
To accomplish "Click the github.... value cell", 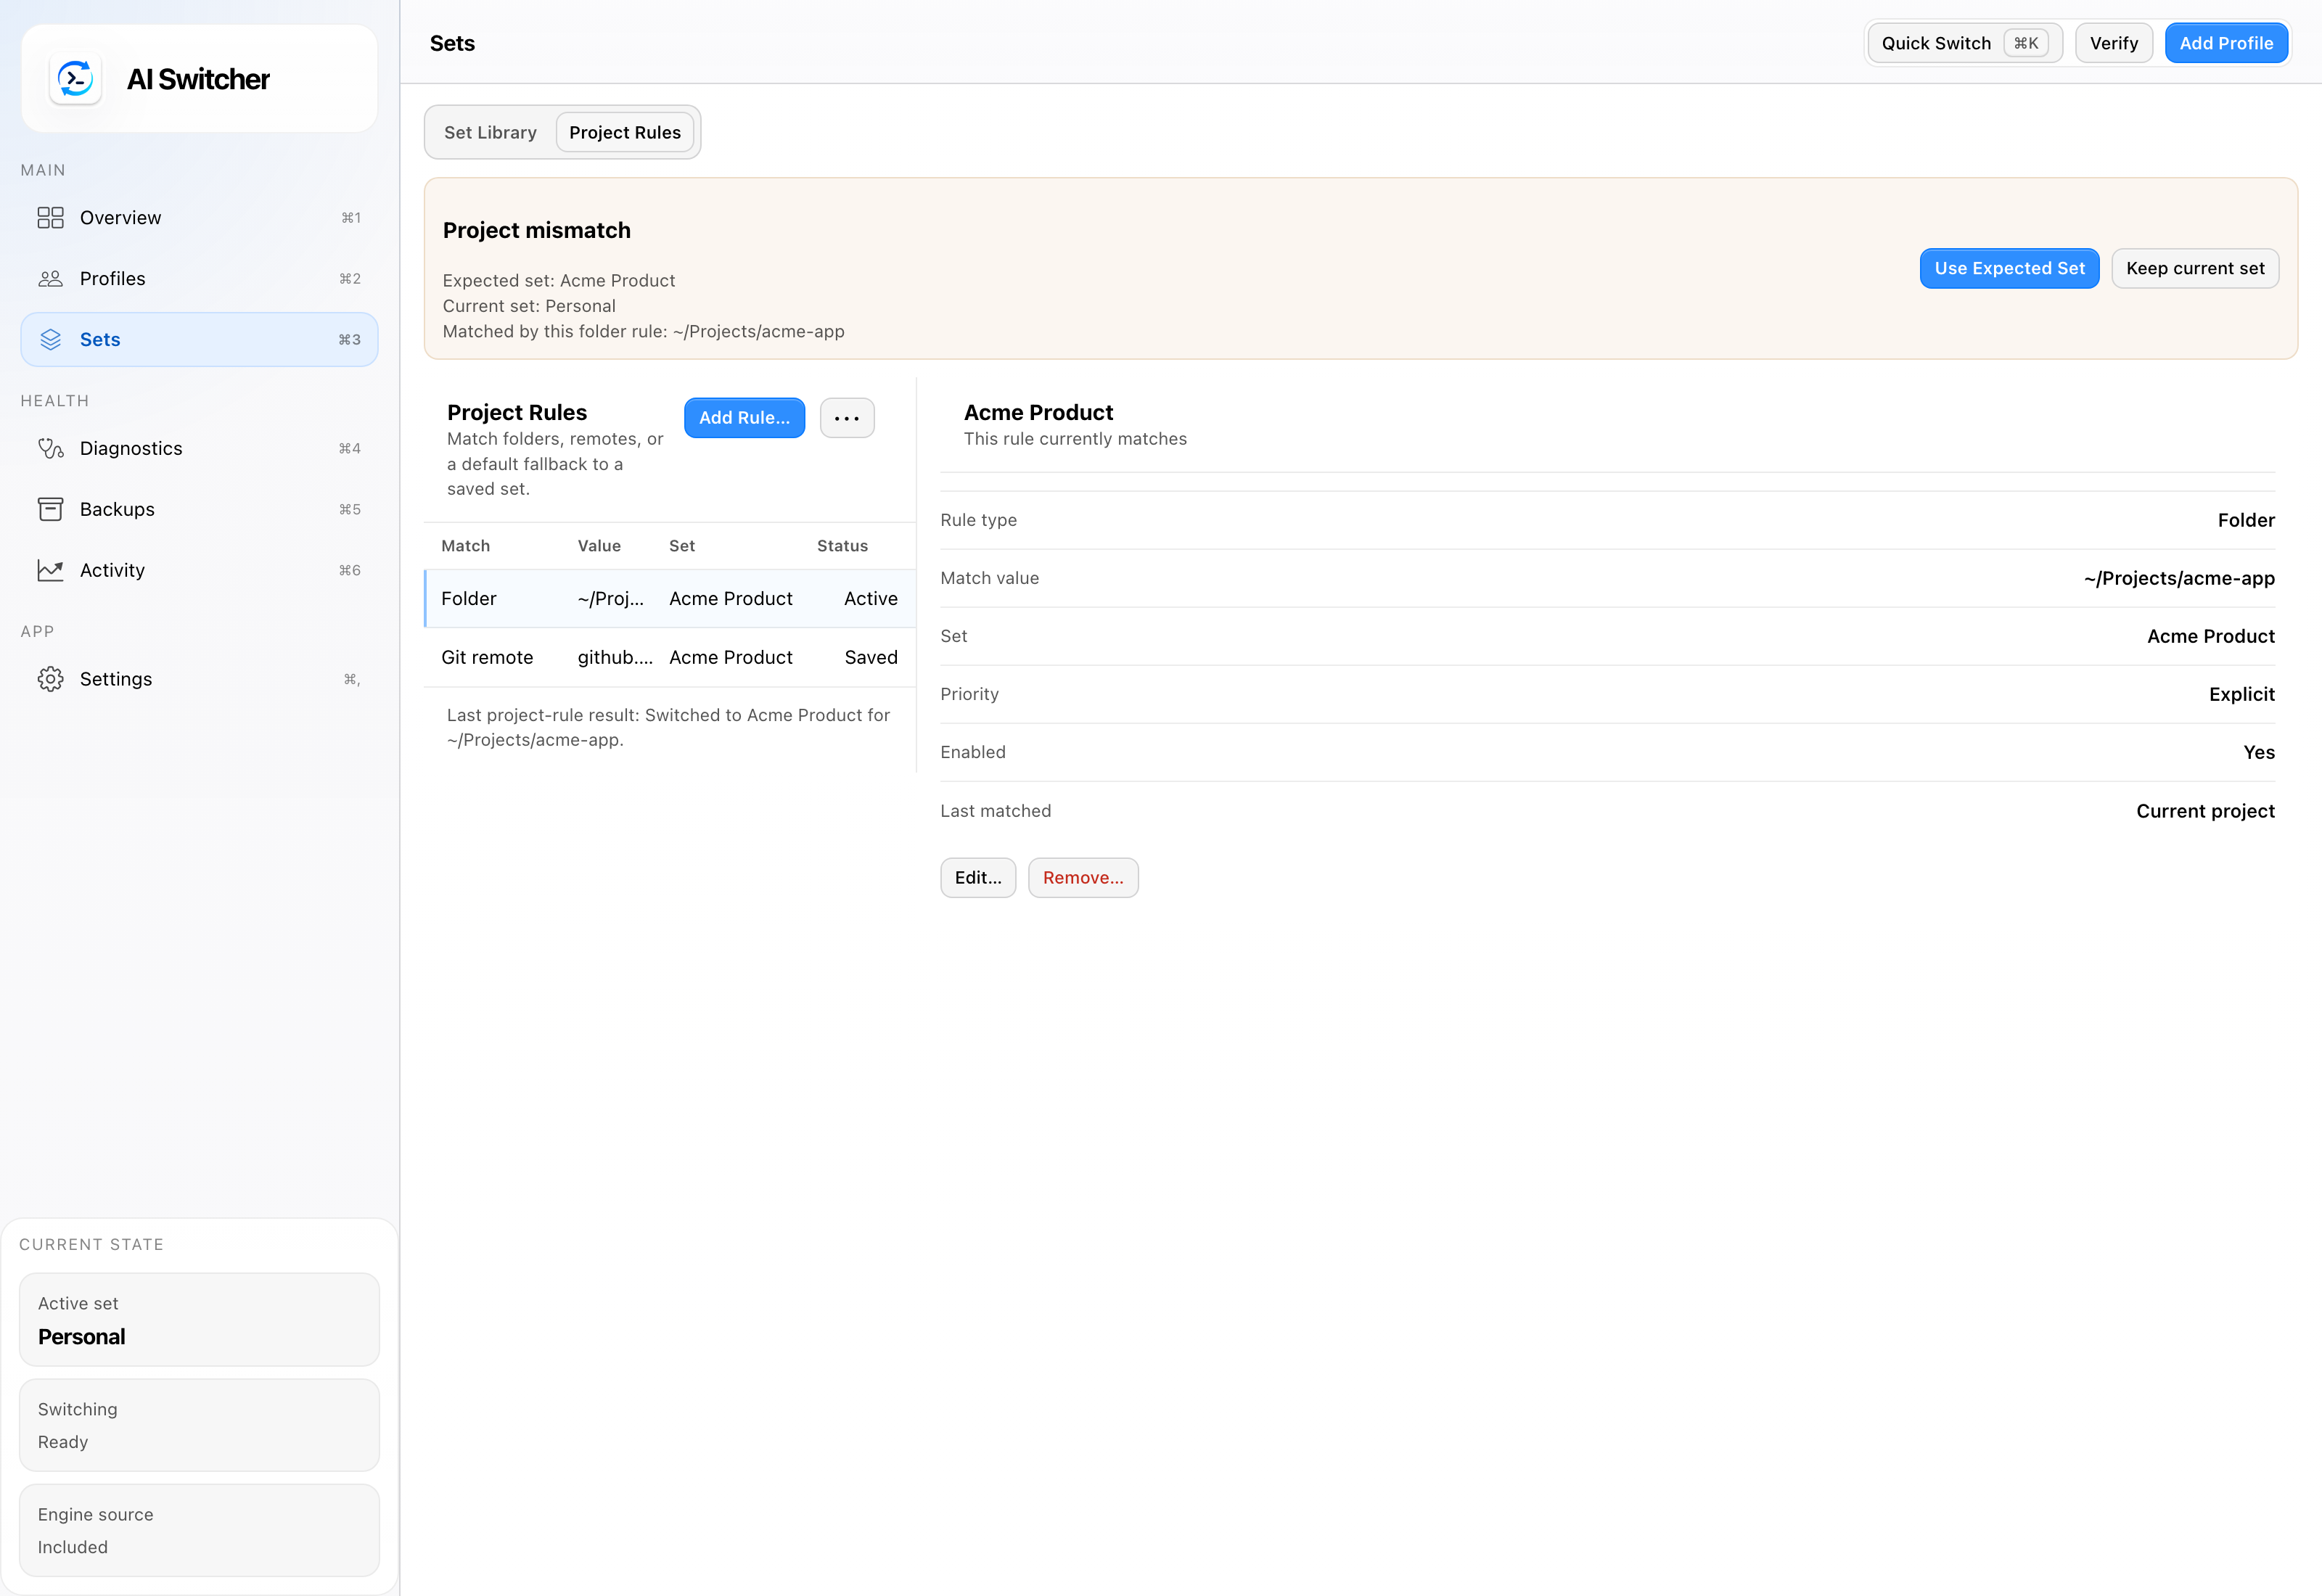I will [615, 658].
